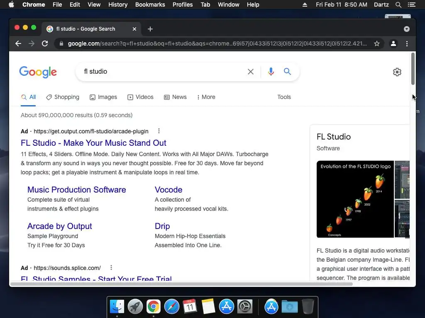This screenshot has height=318, width=425.
Task: Start voice search with the microphone icon
Action: [271, 72]
